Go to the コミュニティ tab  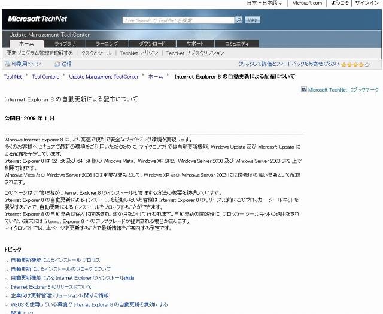237,44
